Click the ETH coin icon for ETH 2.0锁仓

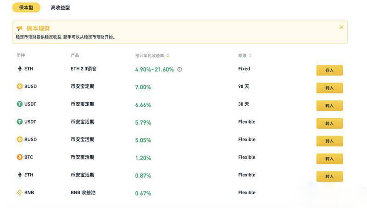(x=19, y=69)
